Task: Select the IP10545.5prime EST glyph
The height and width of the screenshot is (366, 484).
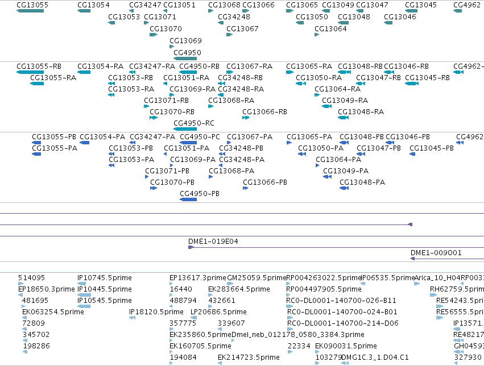Action: [84, 306]
